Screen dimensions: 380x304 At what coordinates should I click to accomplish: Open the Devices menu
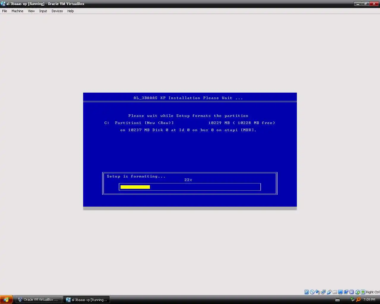[57, 11]
